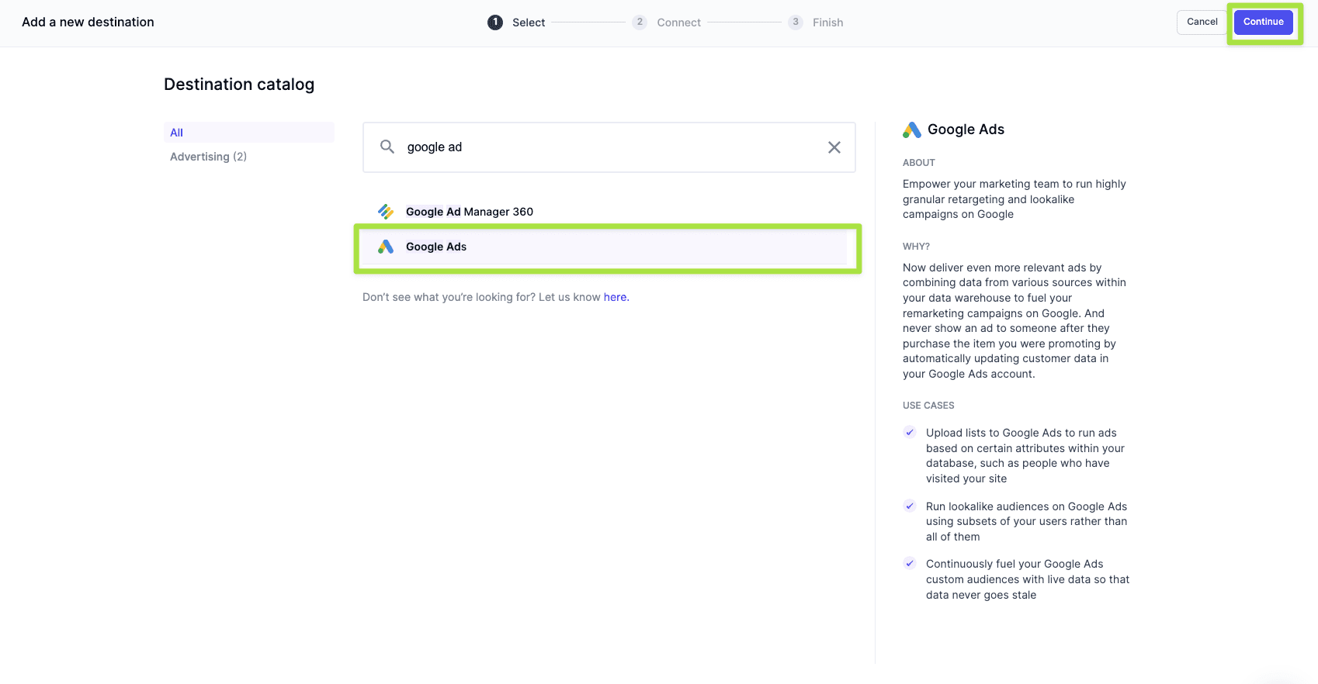Click Google Ads logo in the details panel
Viewport: 1318px width, 684px height.
pos(912,130)
